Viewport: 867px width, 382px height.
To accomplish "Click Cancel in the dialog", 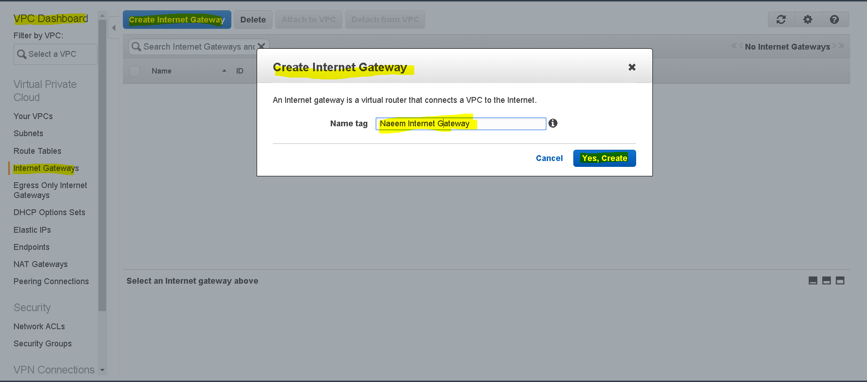I will point(549,158).
